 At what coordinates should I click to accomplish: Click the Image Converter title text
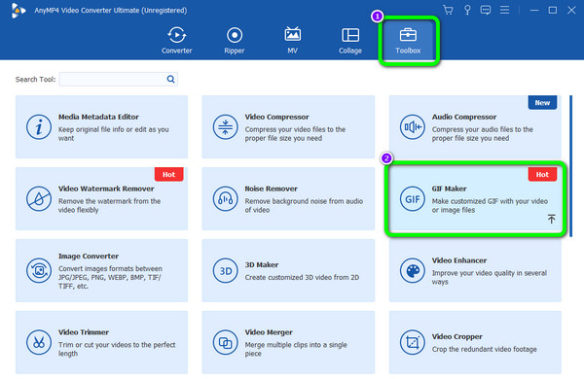point(89,256)
